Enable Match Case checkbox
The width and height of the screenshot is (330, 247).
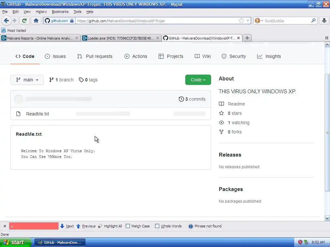tap(128, 226)
